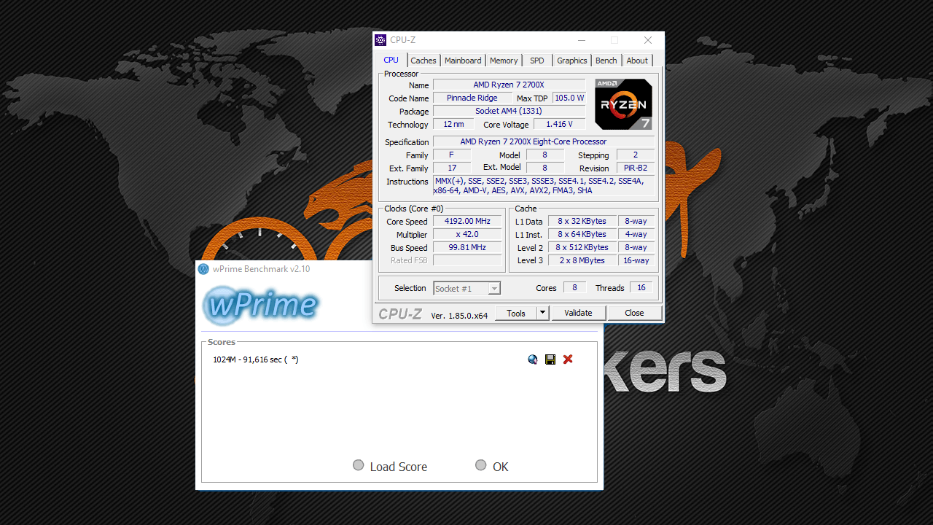Select the Load Score radio button
933x525 pixels.
pyautogui.click(x=359, y=465)
